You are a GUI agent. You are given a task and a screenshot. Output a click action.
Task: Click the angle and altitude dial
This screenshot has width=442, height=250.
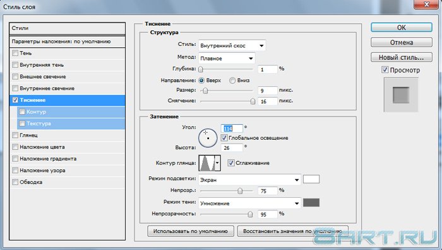pos(208,138)
